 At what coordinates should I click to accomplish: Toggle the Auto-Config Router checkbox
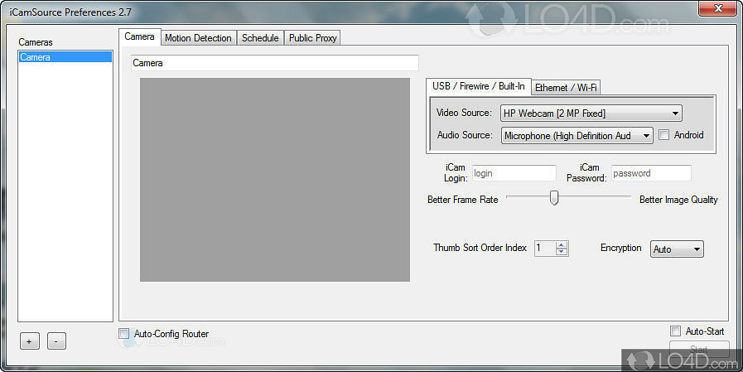[x=123, y=334]
